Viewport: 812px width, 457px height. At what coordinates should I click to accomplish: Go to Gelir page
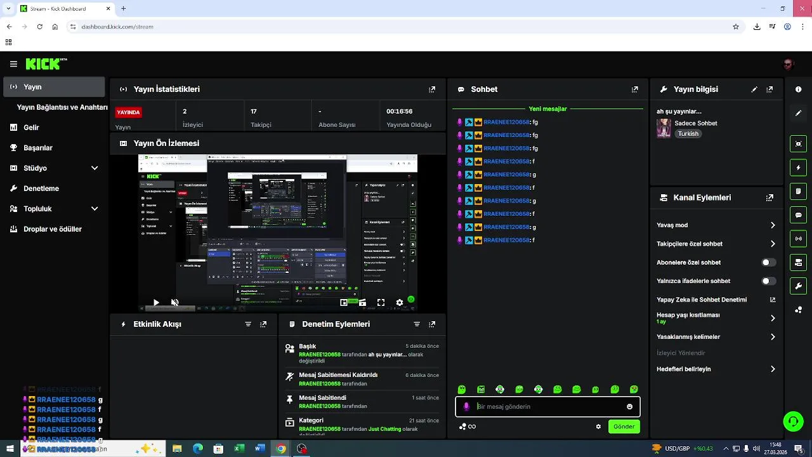(54, 128)
